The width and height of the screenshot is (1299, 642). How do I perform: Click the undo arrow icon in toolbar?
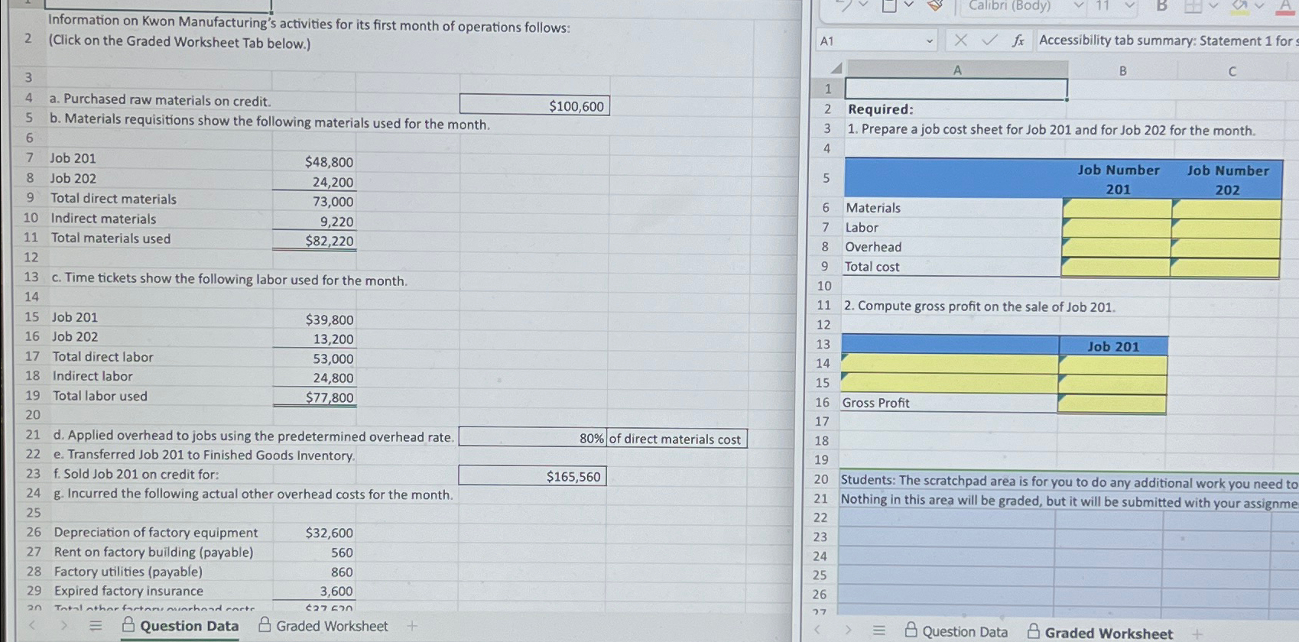pos(845,5)
